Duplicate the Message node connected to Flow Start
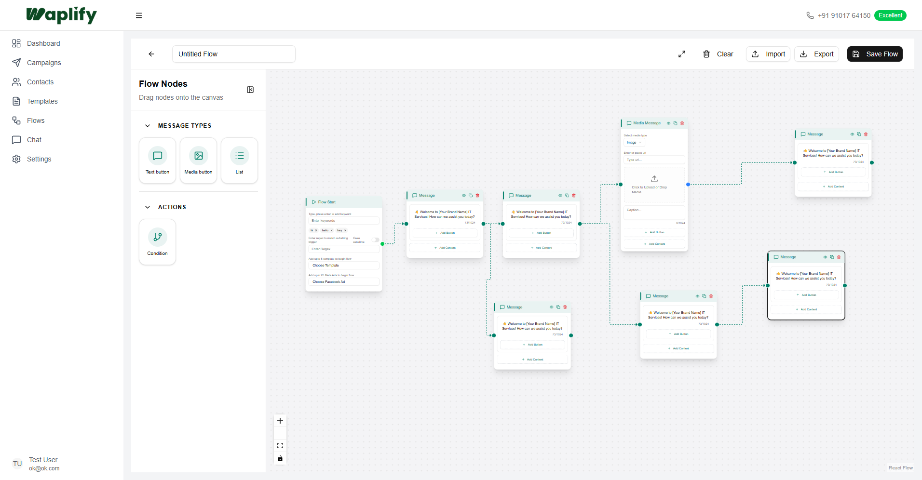This screenshot has width=922, height=480. click(471, 196)
